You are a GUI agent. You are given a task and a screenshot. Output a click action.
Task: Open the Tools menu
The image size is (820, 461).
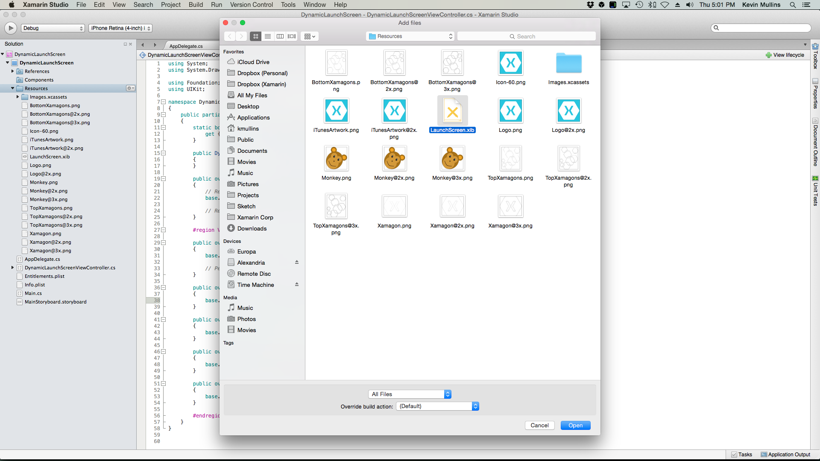coord(288,5)
